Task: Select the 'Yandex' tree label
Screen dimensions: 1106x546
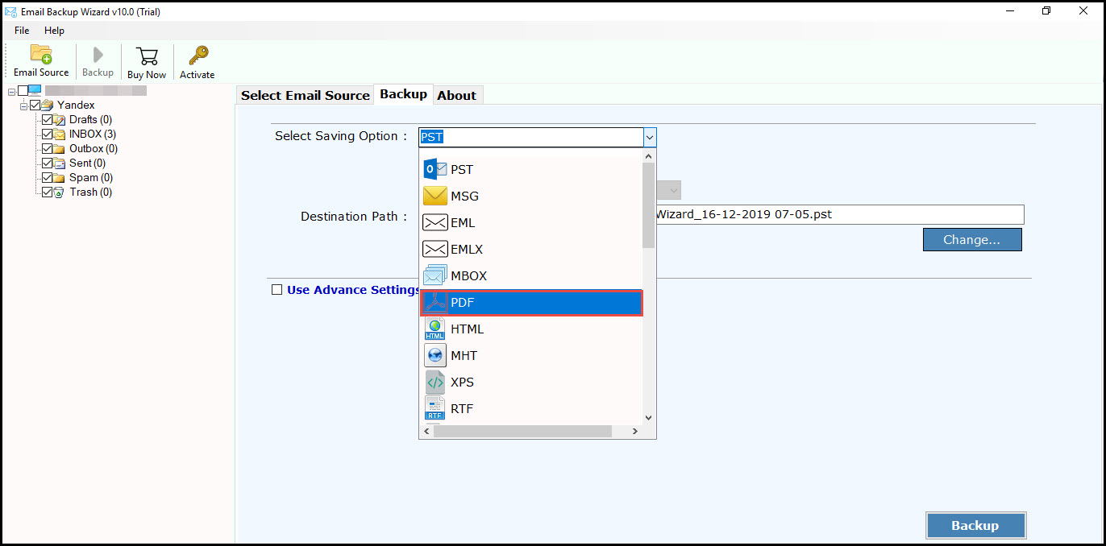Action: pyautogui.click(x=76, y=105)
